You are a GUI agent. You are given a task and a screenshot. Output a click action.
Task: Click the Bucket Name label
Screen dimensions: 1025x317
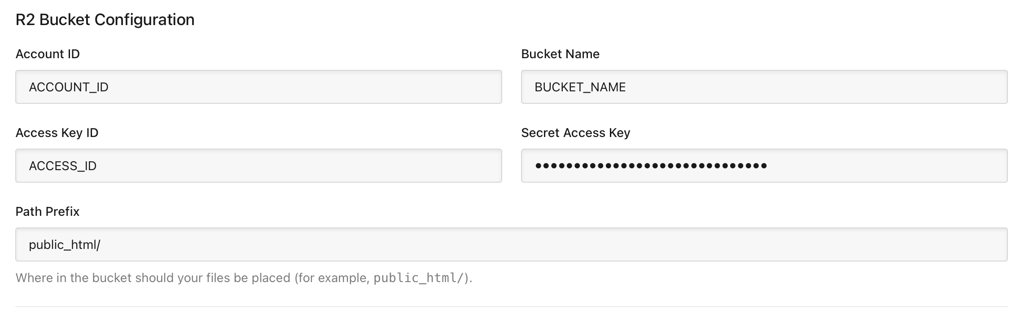pyautogui.click(x=560, y=54)
